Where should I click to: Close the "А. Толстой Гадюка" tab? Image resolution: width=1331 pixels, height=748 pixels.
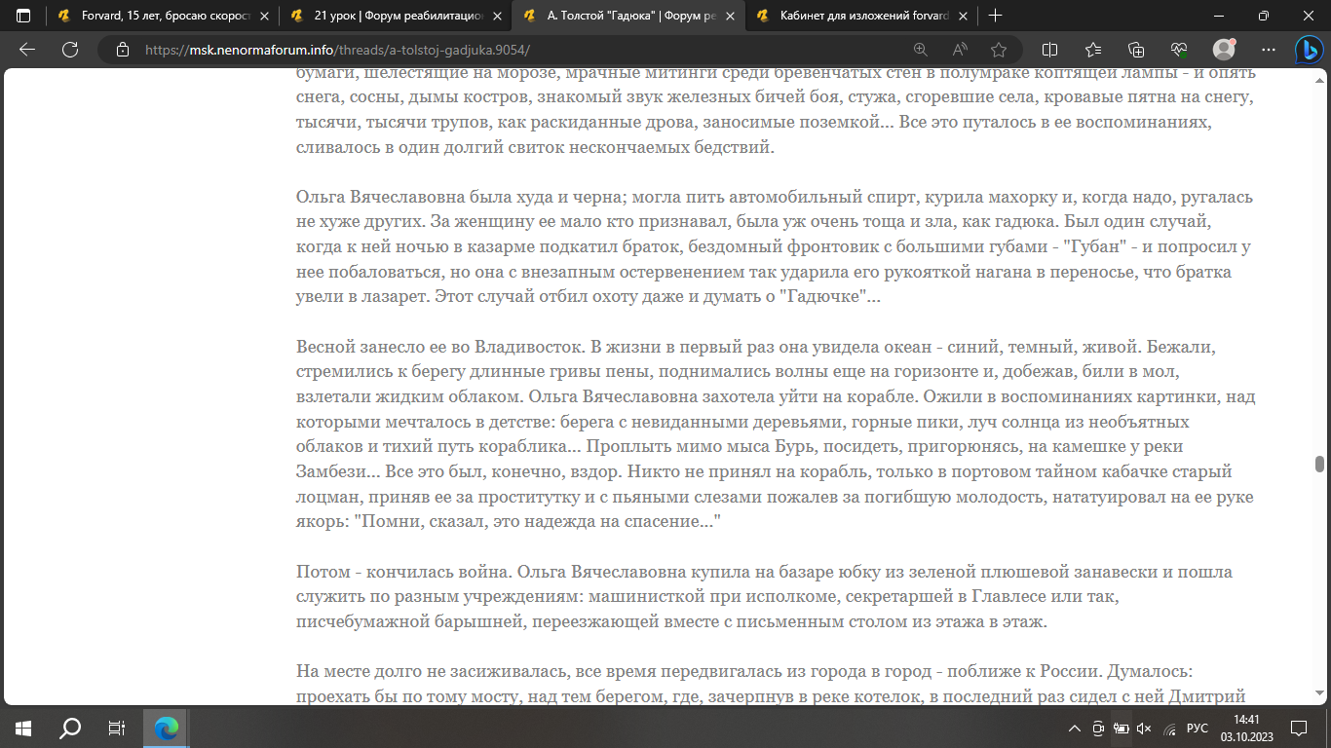[x=729, y=16]
